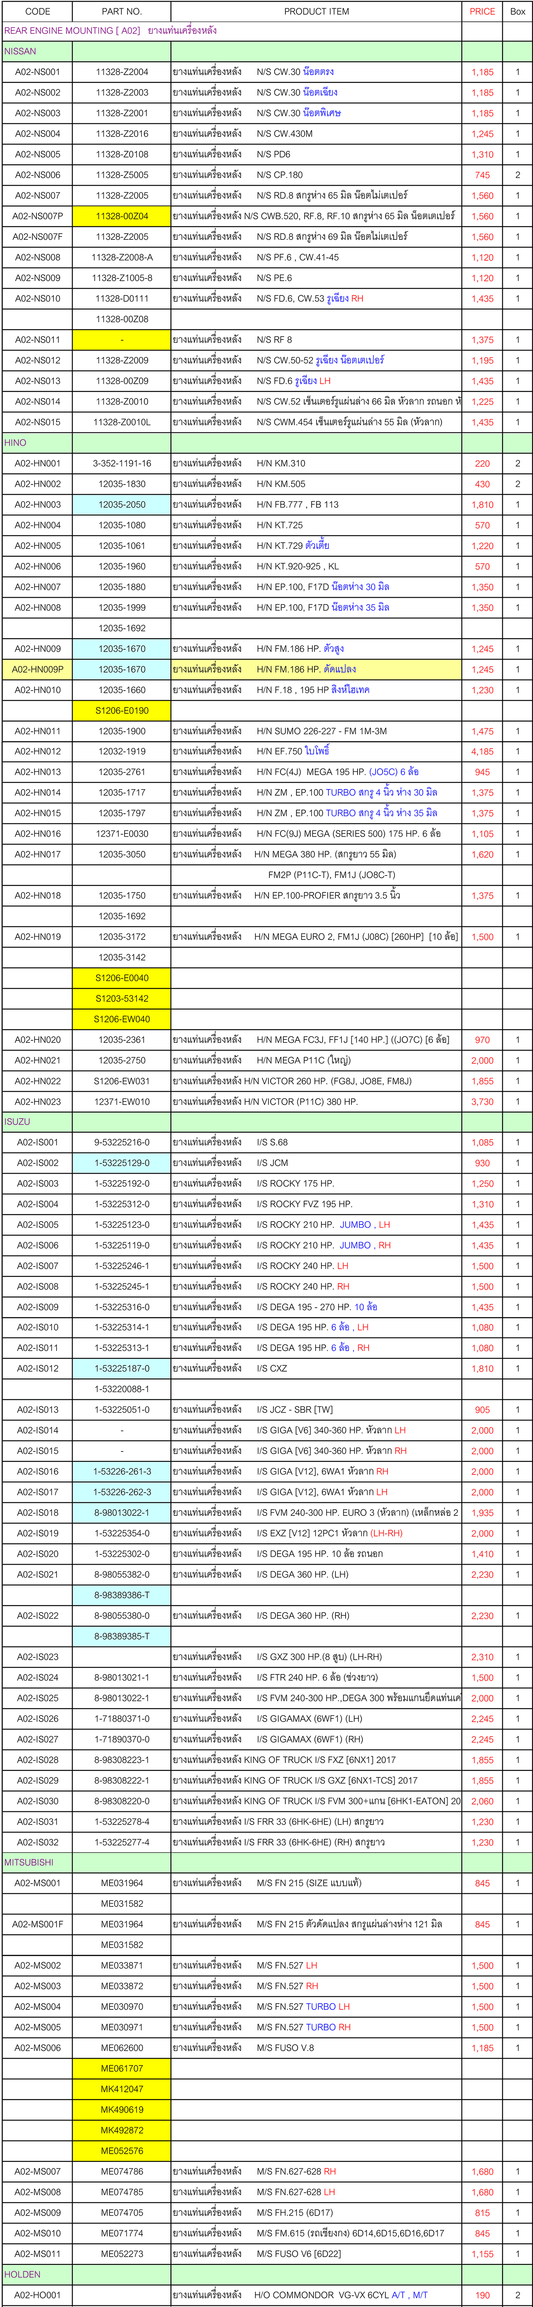This screenshot has height=2307, width=533.
Task: Select part number 8-98389385-T
Action: 122,1636
